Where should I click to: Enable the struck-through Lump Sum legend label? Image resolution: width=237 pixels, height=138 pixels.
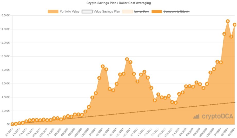[x=142, y=12]
